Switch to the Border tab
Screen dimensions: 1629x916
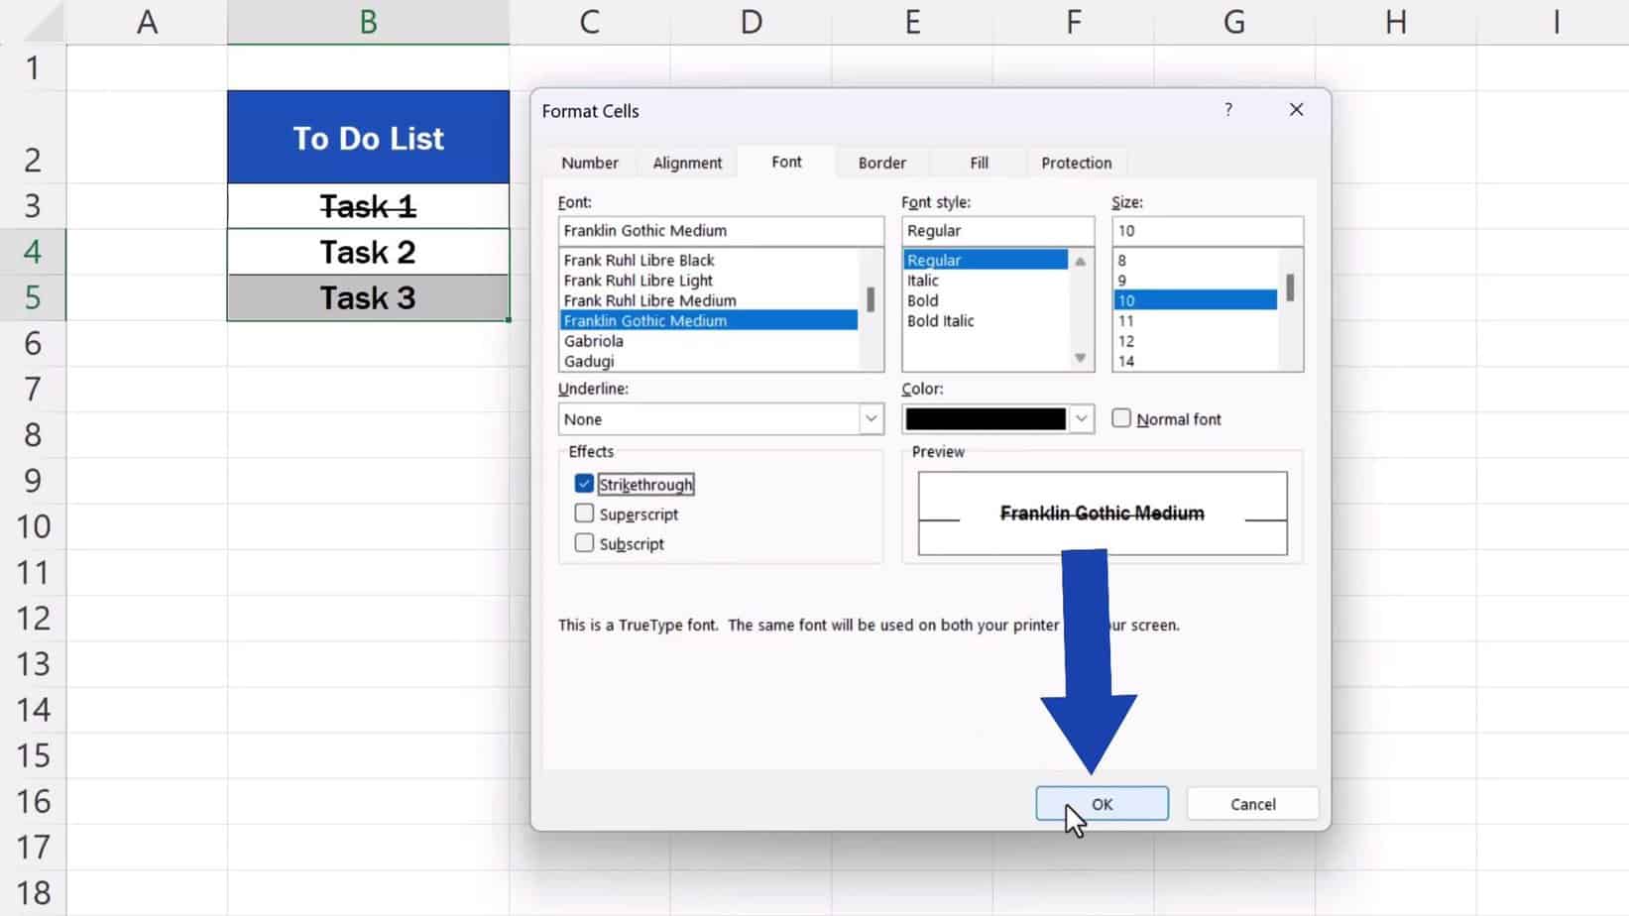pyautogui.click(x=880, y=163)
